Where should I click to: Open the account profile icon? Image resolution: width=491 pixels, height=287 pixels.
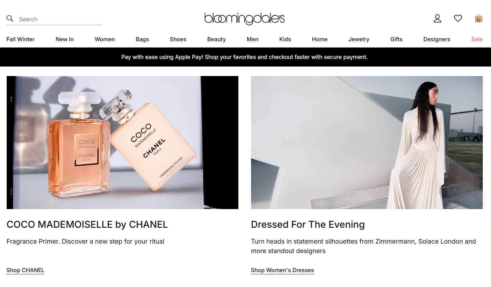437,19
